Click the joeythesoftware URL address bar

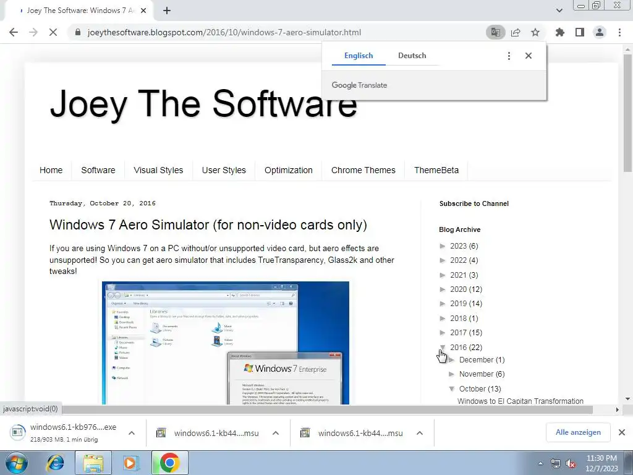[x=224, y=32]
